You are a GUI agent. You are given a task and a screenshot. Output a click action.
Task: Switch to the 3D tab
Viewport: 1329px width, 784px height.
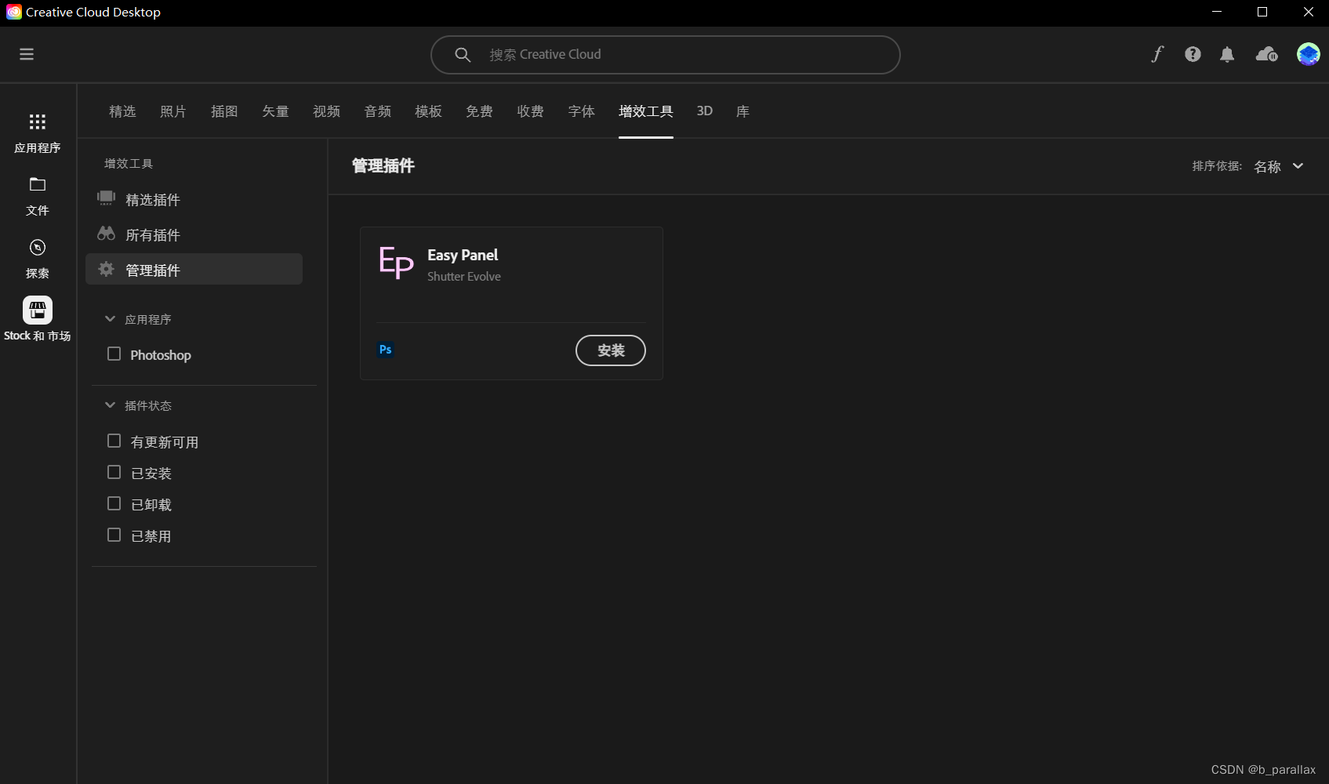point(705,111)
